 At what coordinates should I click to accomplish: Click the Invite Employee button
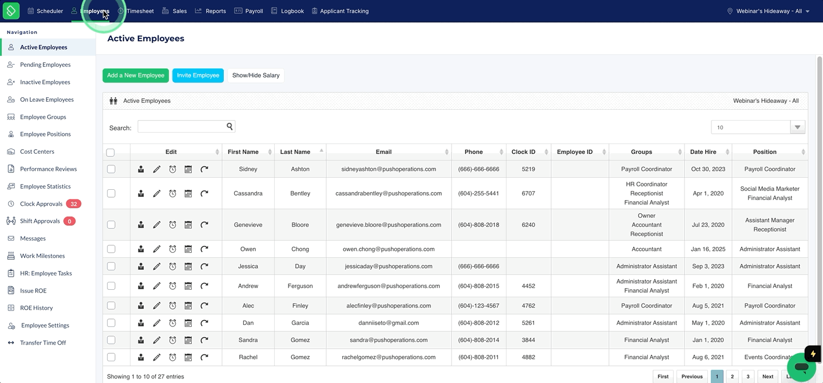tap(198, 75)
